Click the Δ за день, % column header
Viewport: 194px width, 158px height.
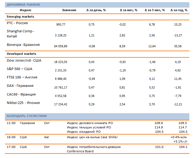click(x=96, y=10)
